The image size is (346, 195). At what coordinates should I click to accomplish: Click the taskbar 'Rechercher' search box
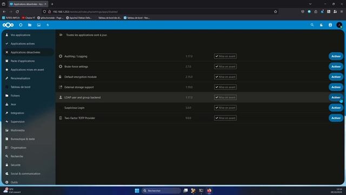point(161,191)
